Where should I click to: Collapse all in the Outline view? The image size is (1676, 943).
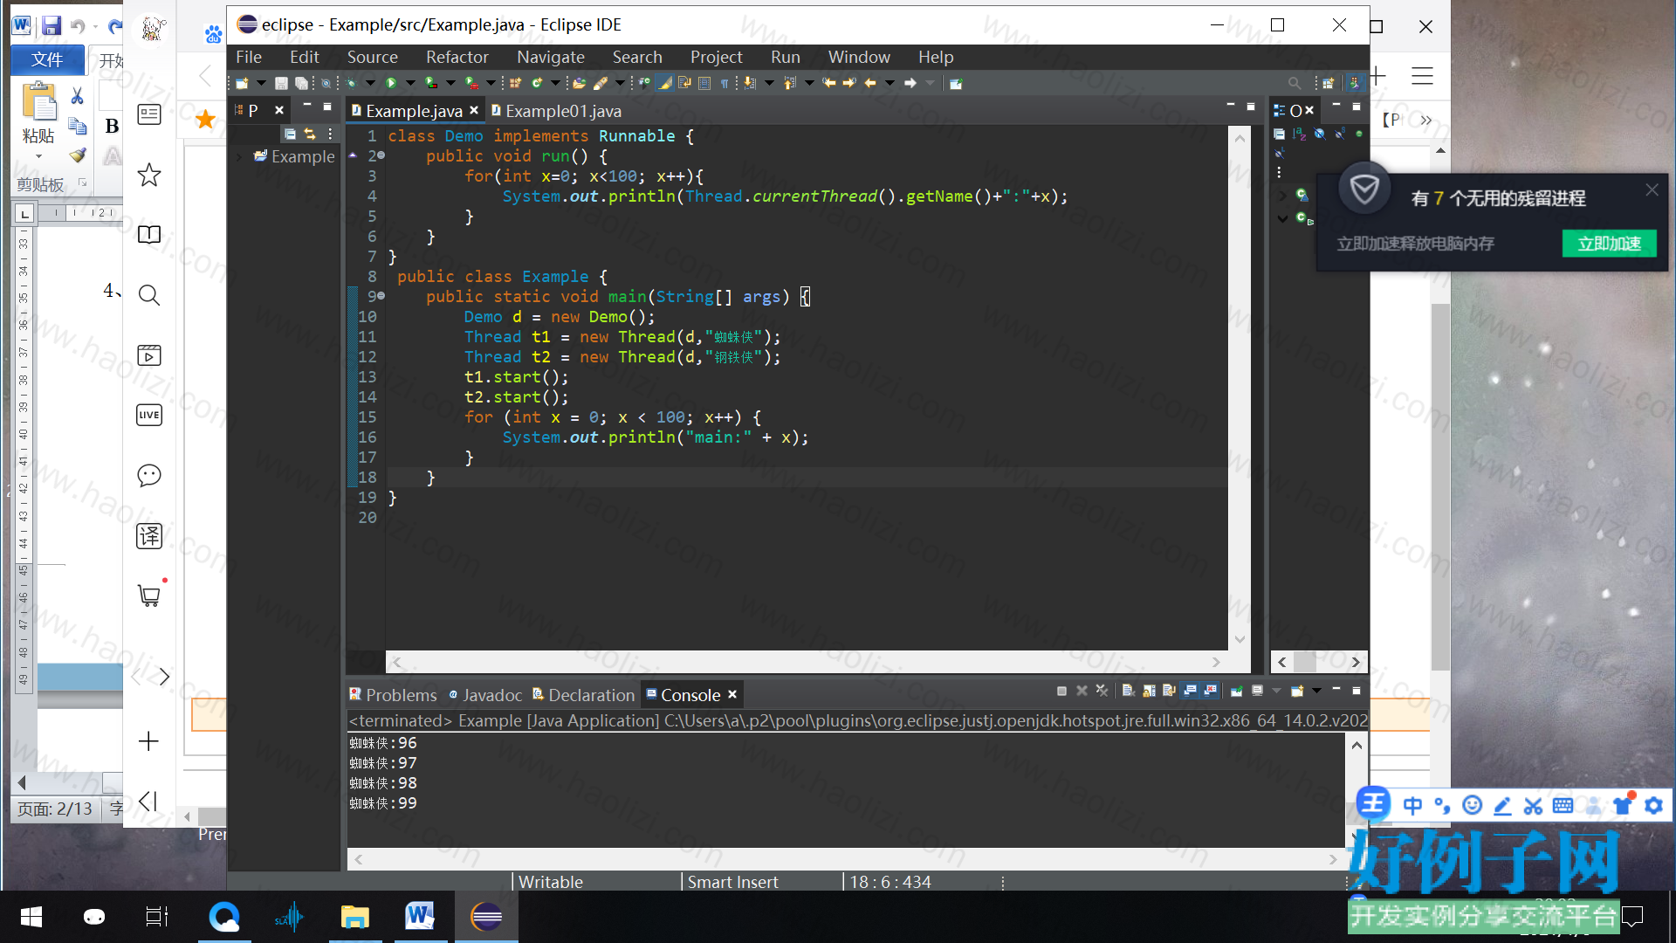pos(1279,134)
